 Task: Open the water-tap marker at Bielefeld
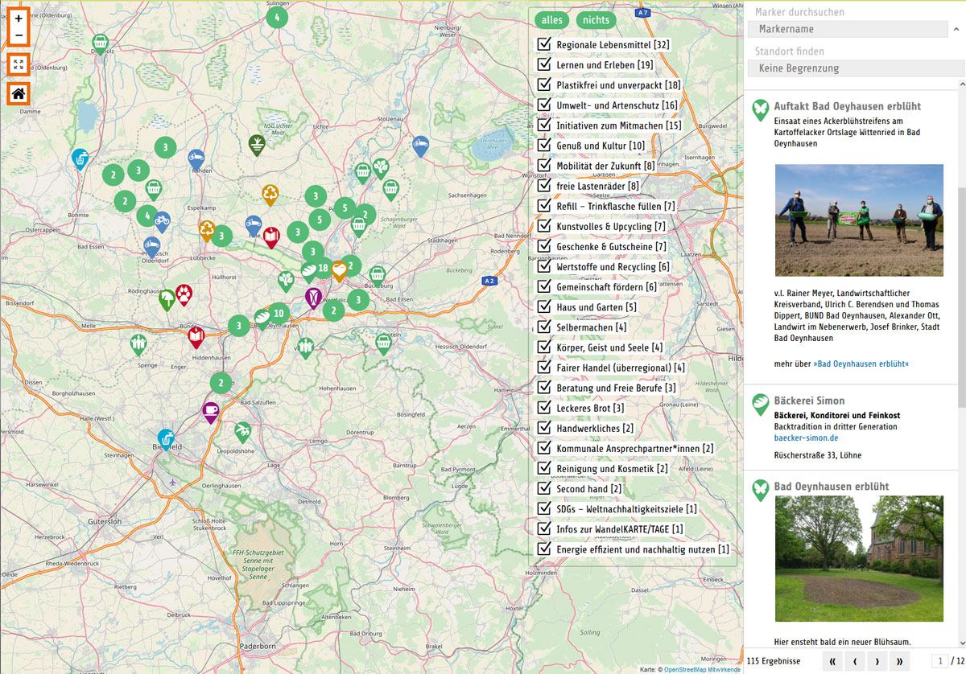[166, 439]
